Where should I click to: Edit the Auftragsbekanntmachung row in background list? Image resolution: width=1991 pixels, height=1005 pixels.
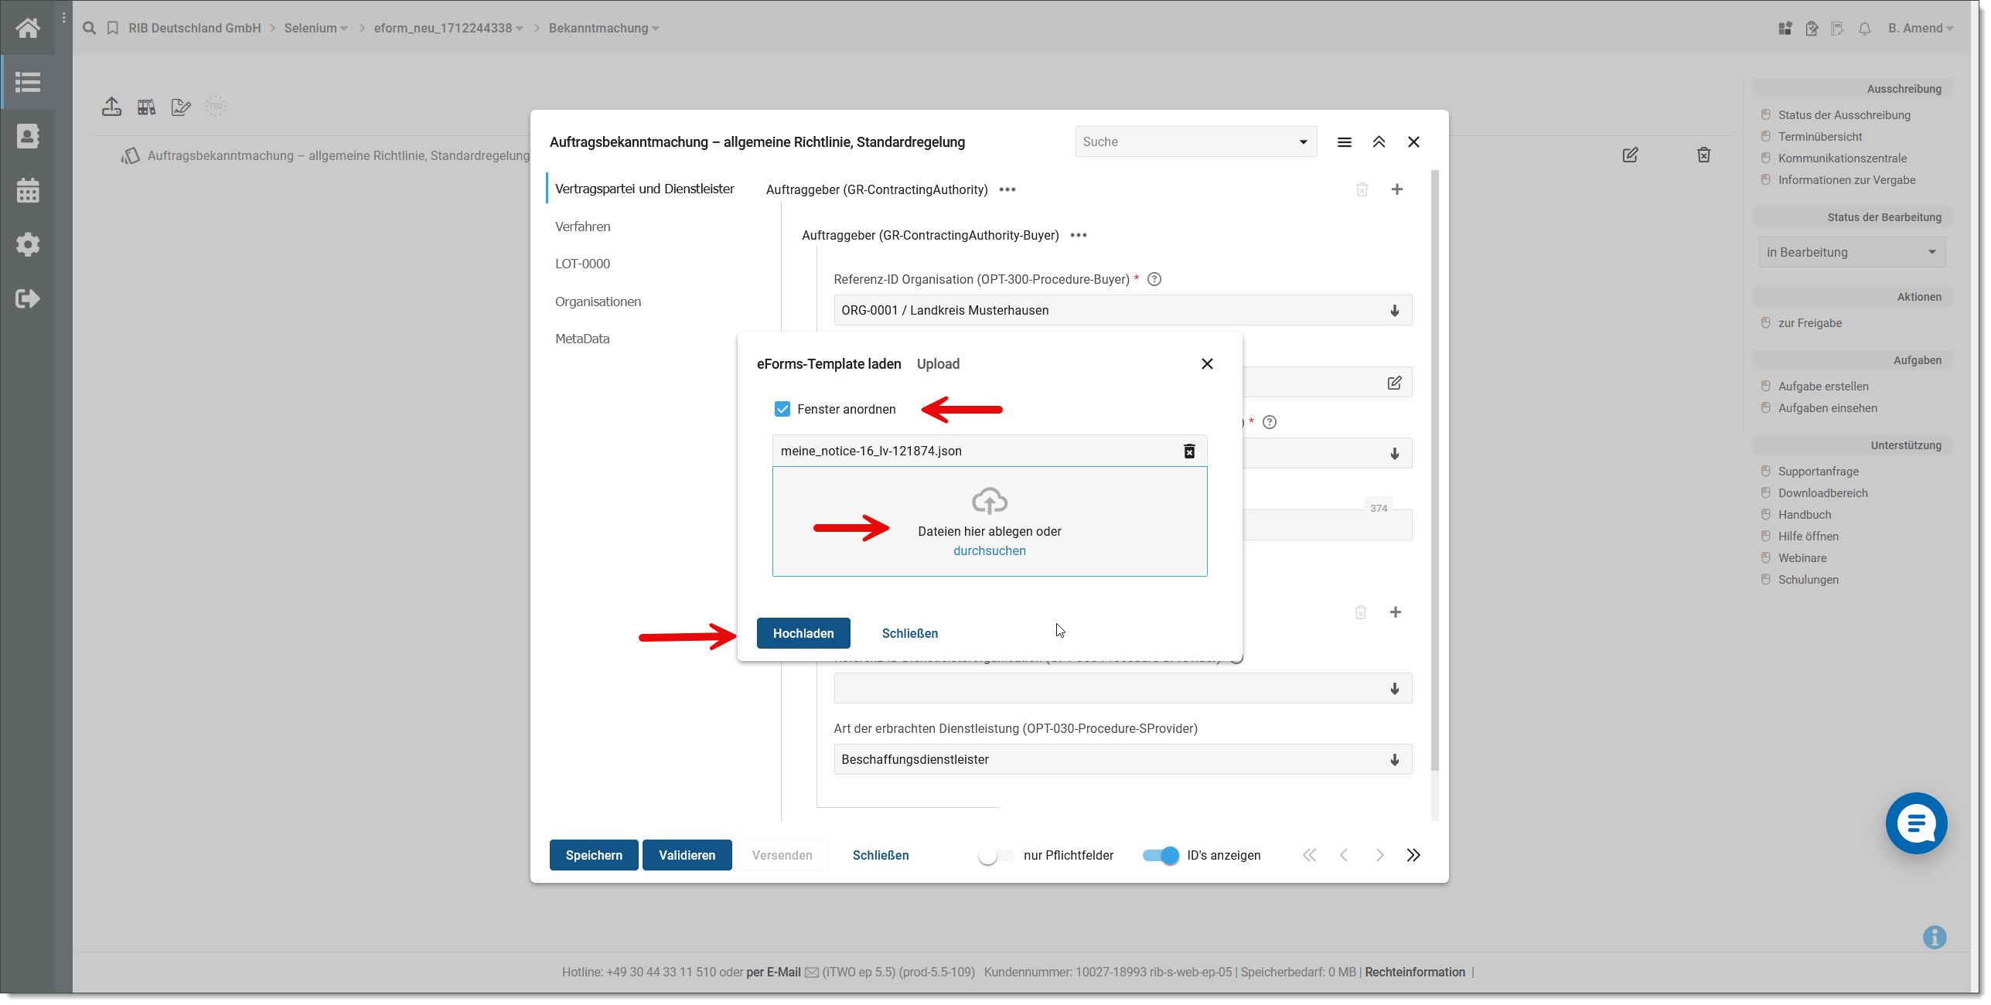tap(1630, 155)
